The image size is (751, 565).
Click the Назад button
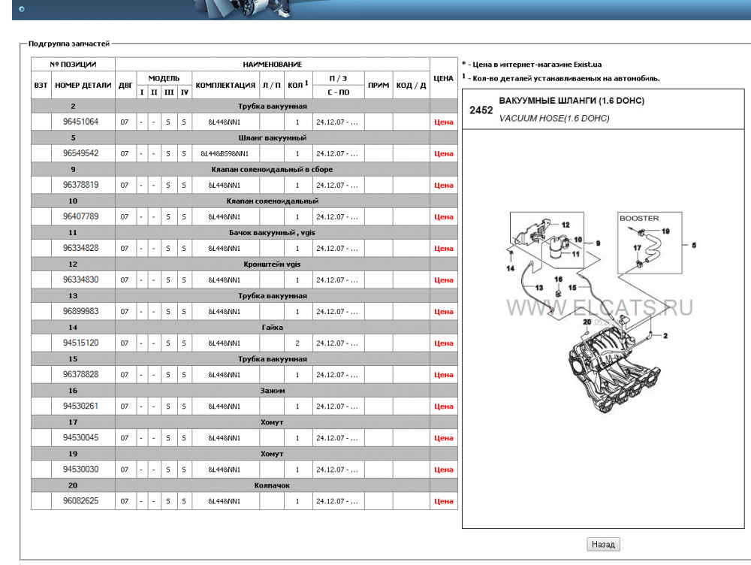click(603, 544)
